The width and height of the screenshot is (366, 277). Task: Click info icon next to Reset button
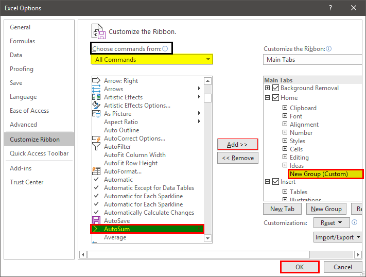pyautogui.click(x=354, y=222)
